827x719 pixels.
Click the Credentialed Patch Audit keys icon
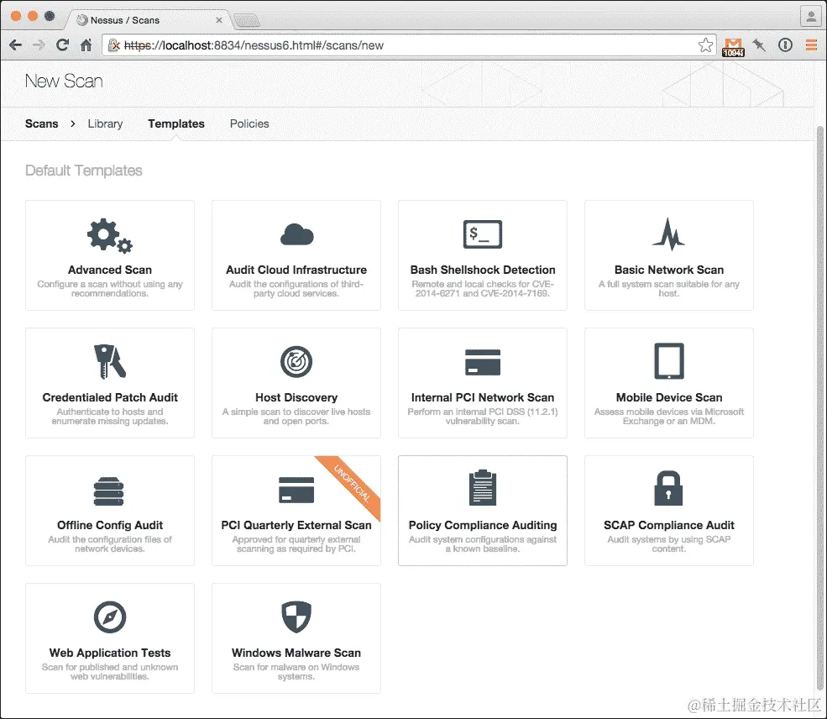click(110, 362)
